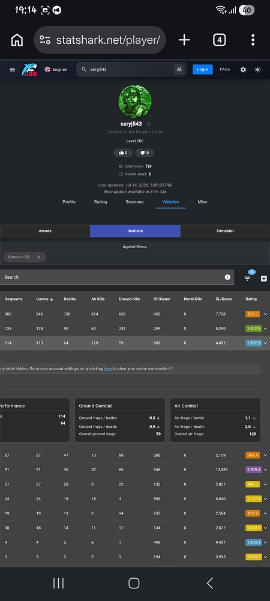
Task: Remove the Games > 50 filter chip
Action: coord(38,257)
